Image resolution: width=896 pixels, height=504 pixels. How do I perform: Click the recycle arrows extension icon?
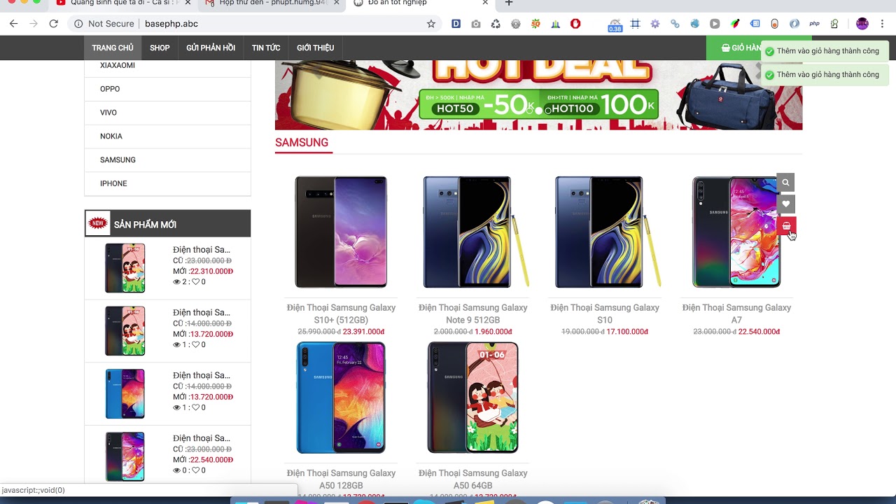(x=496, y=24)
